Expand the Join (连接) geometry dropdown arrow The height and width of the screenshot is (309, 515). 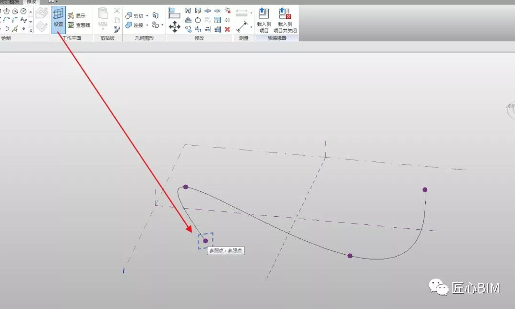147,25
